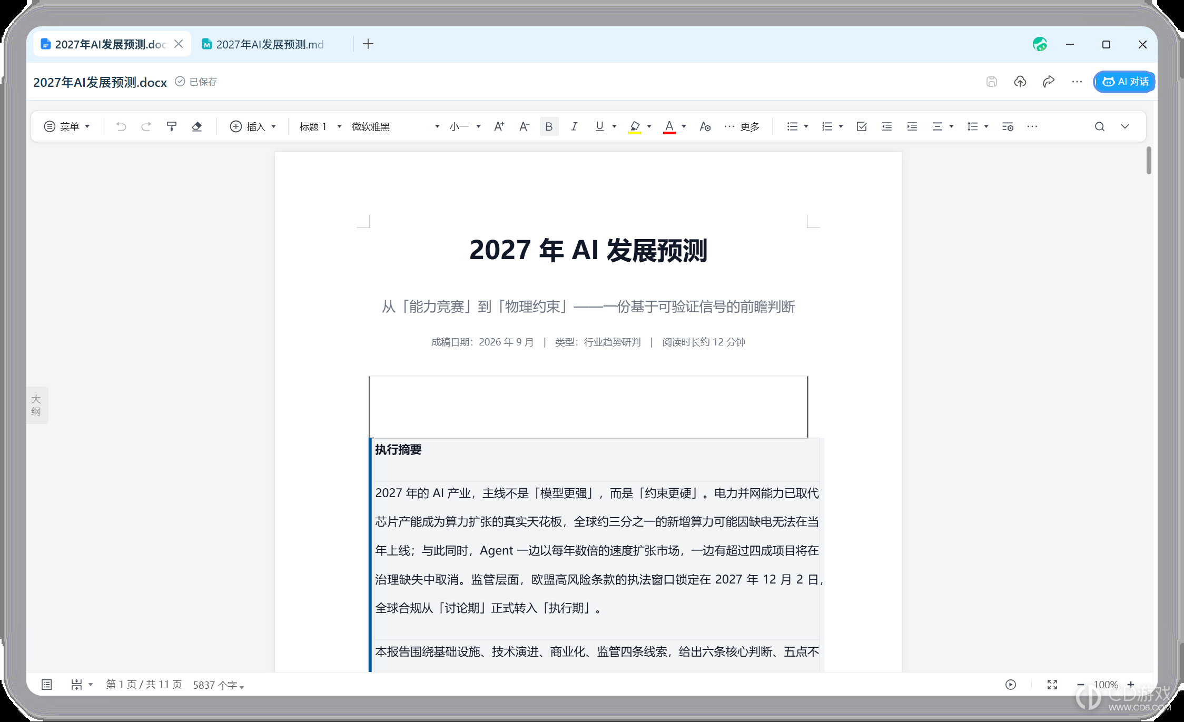Open the 大纲 outline sidebar
Screen dimensions: 1184x722
pos(37,405)
